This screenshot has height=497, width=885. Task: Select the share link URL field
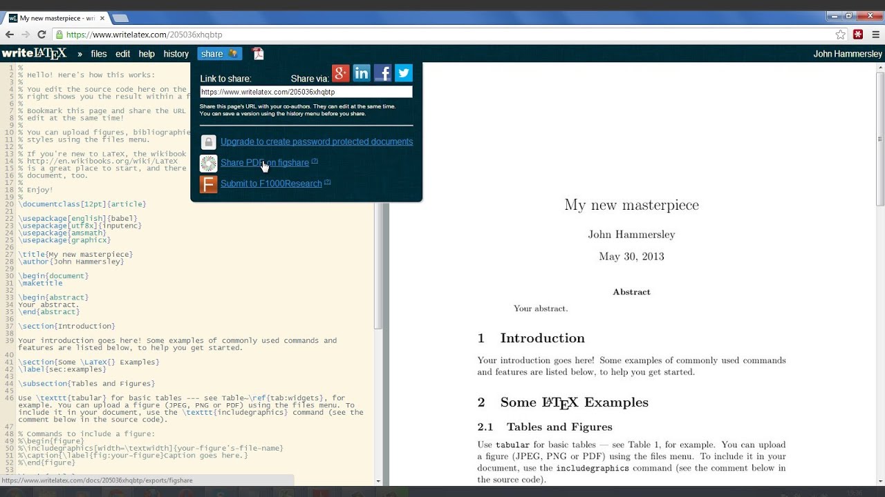[306, 92]
